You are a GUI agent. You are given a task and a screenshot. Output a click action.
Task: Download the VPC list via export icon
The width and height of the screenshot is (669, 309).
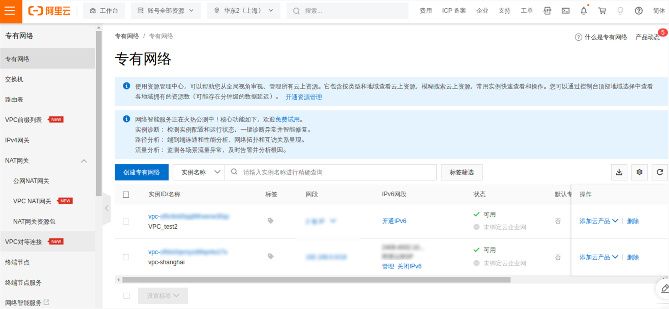tap(619, 172)
